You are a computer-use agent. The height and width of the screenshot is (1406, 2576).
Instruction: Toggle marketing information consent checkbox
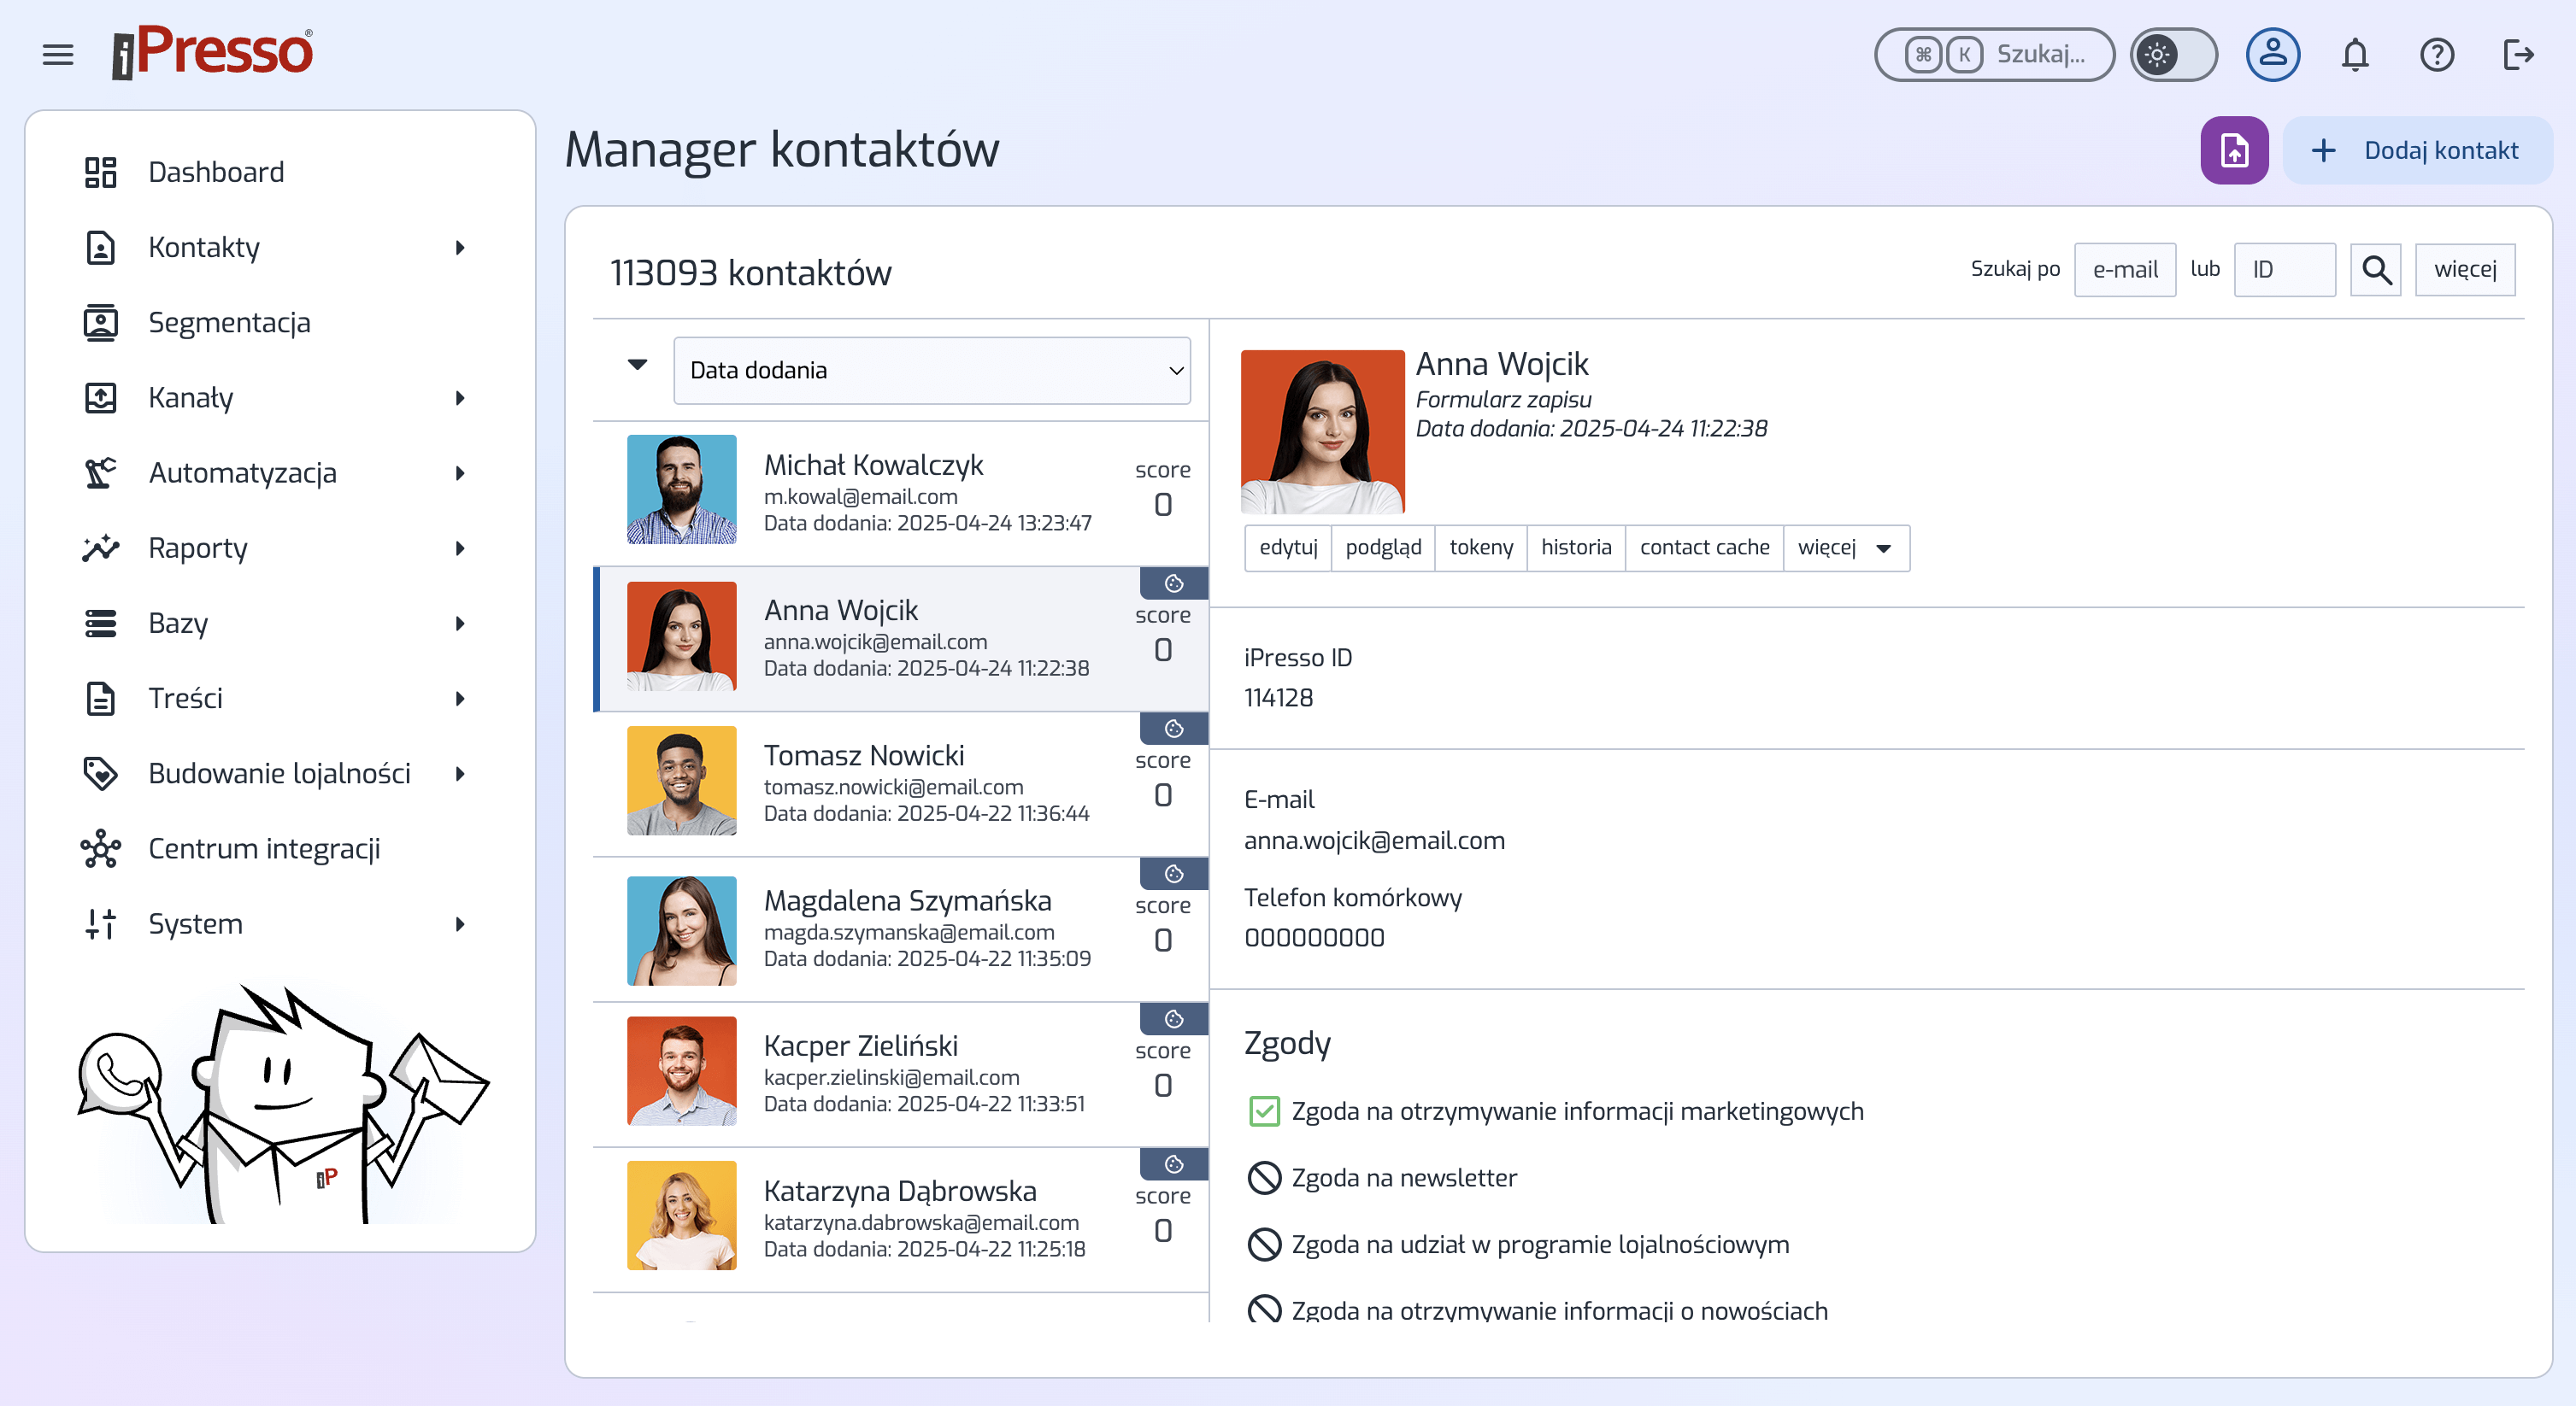(1264, 1111)
